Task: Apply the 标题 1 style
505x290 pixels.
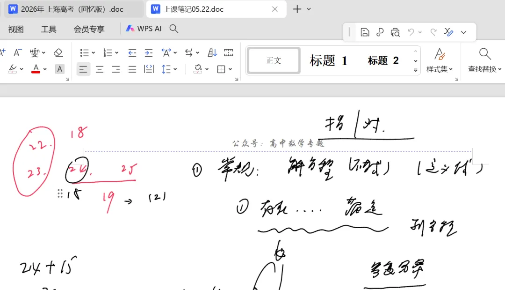Action: pos(328,60)
